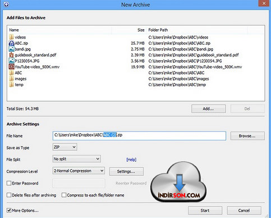
Task: Click the 19.9 MB size value
Action: pyautogui.click(x=137, y=67)
